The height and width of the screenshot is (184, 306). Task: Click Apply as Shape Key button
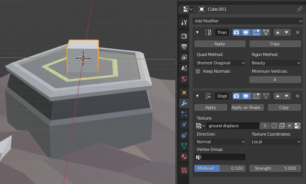click(x=248, y=107)
